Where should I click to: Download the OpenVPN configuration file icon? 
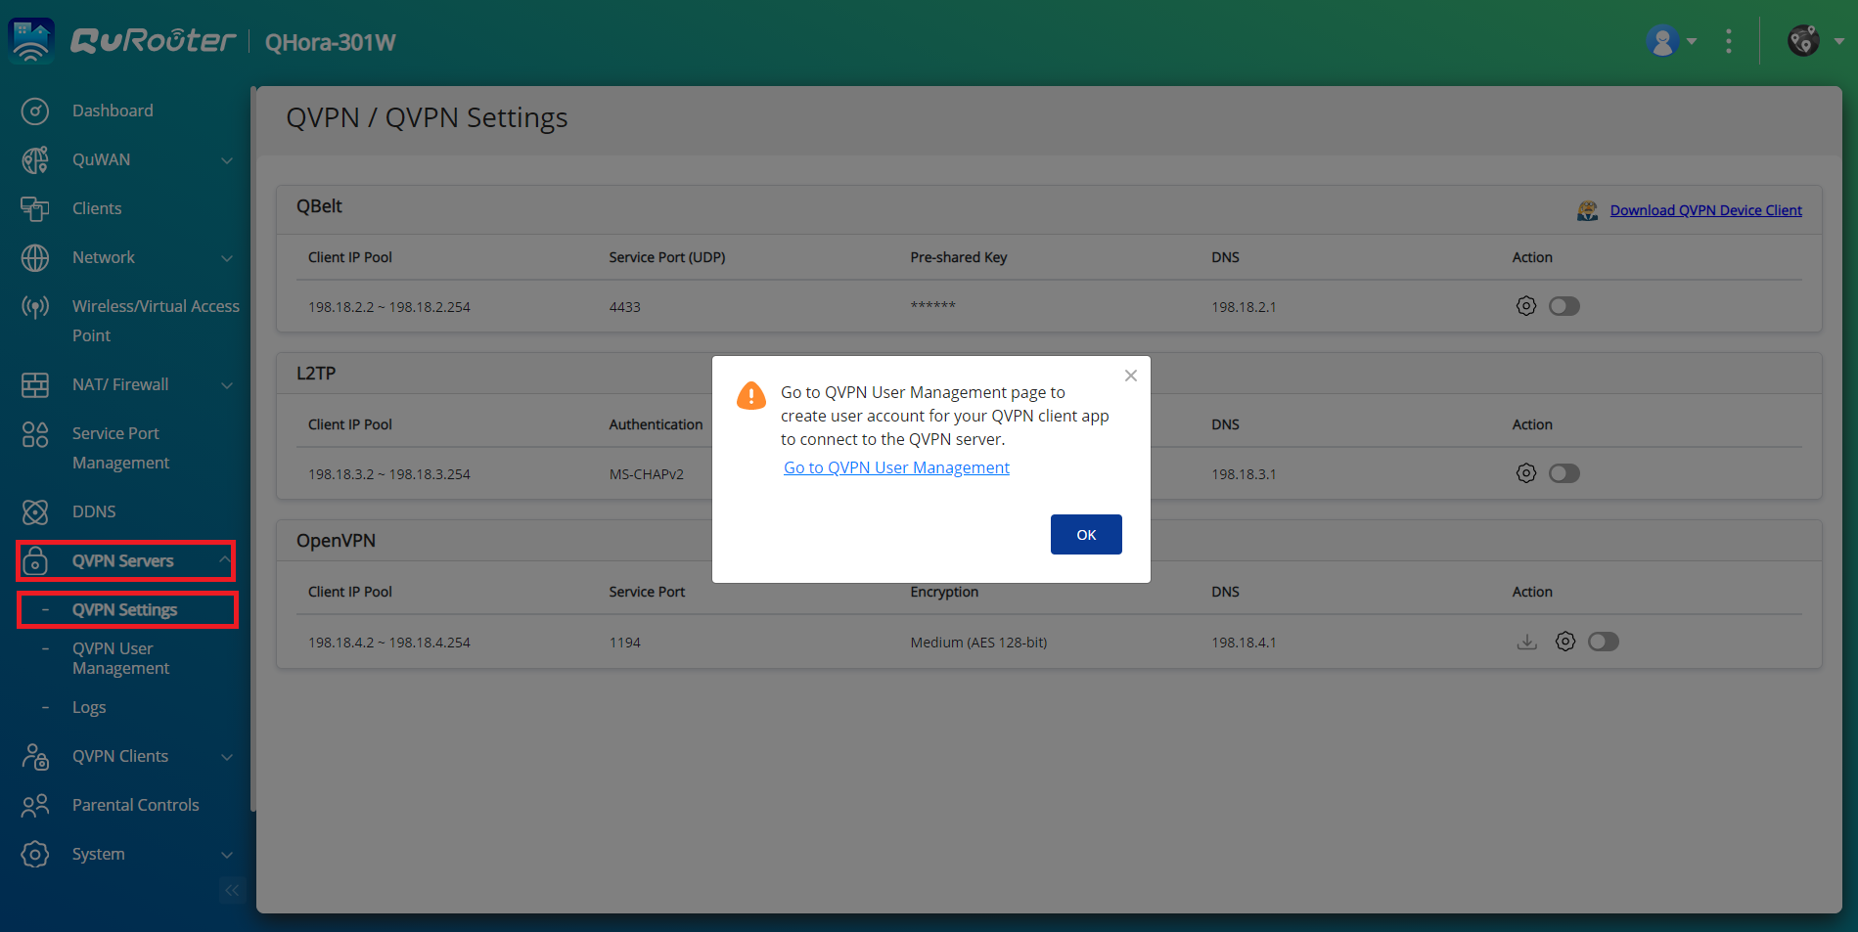pos(1526,642)
